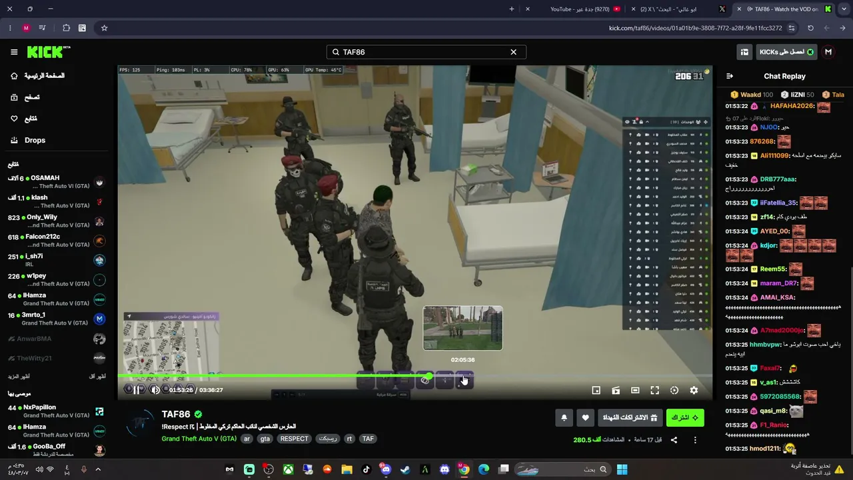
Task: Open TikTok from the taskbar
Action: [366, 469]
